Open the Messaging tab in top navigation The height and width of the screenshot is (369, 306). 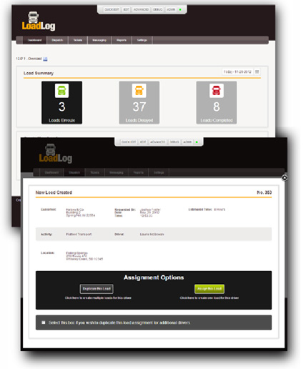pos(99,40)
